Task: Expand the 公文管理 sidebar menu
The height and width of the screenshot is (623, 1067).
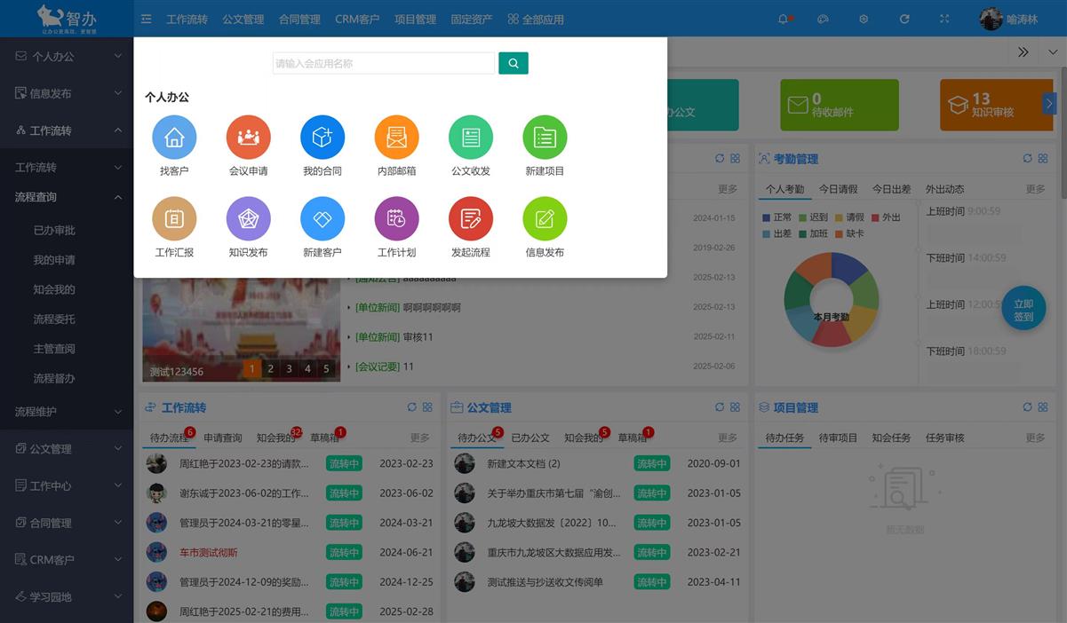Action: 67,449
